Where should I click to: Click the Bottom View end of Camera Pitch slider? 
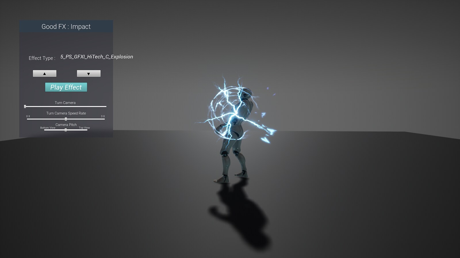[48, 128]
